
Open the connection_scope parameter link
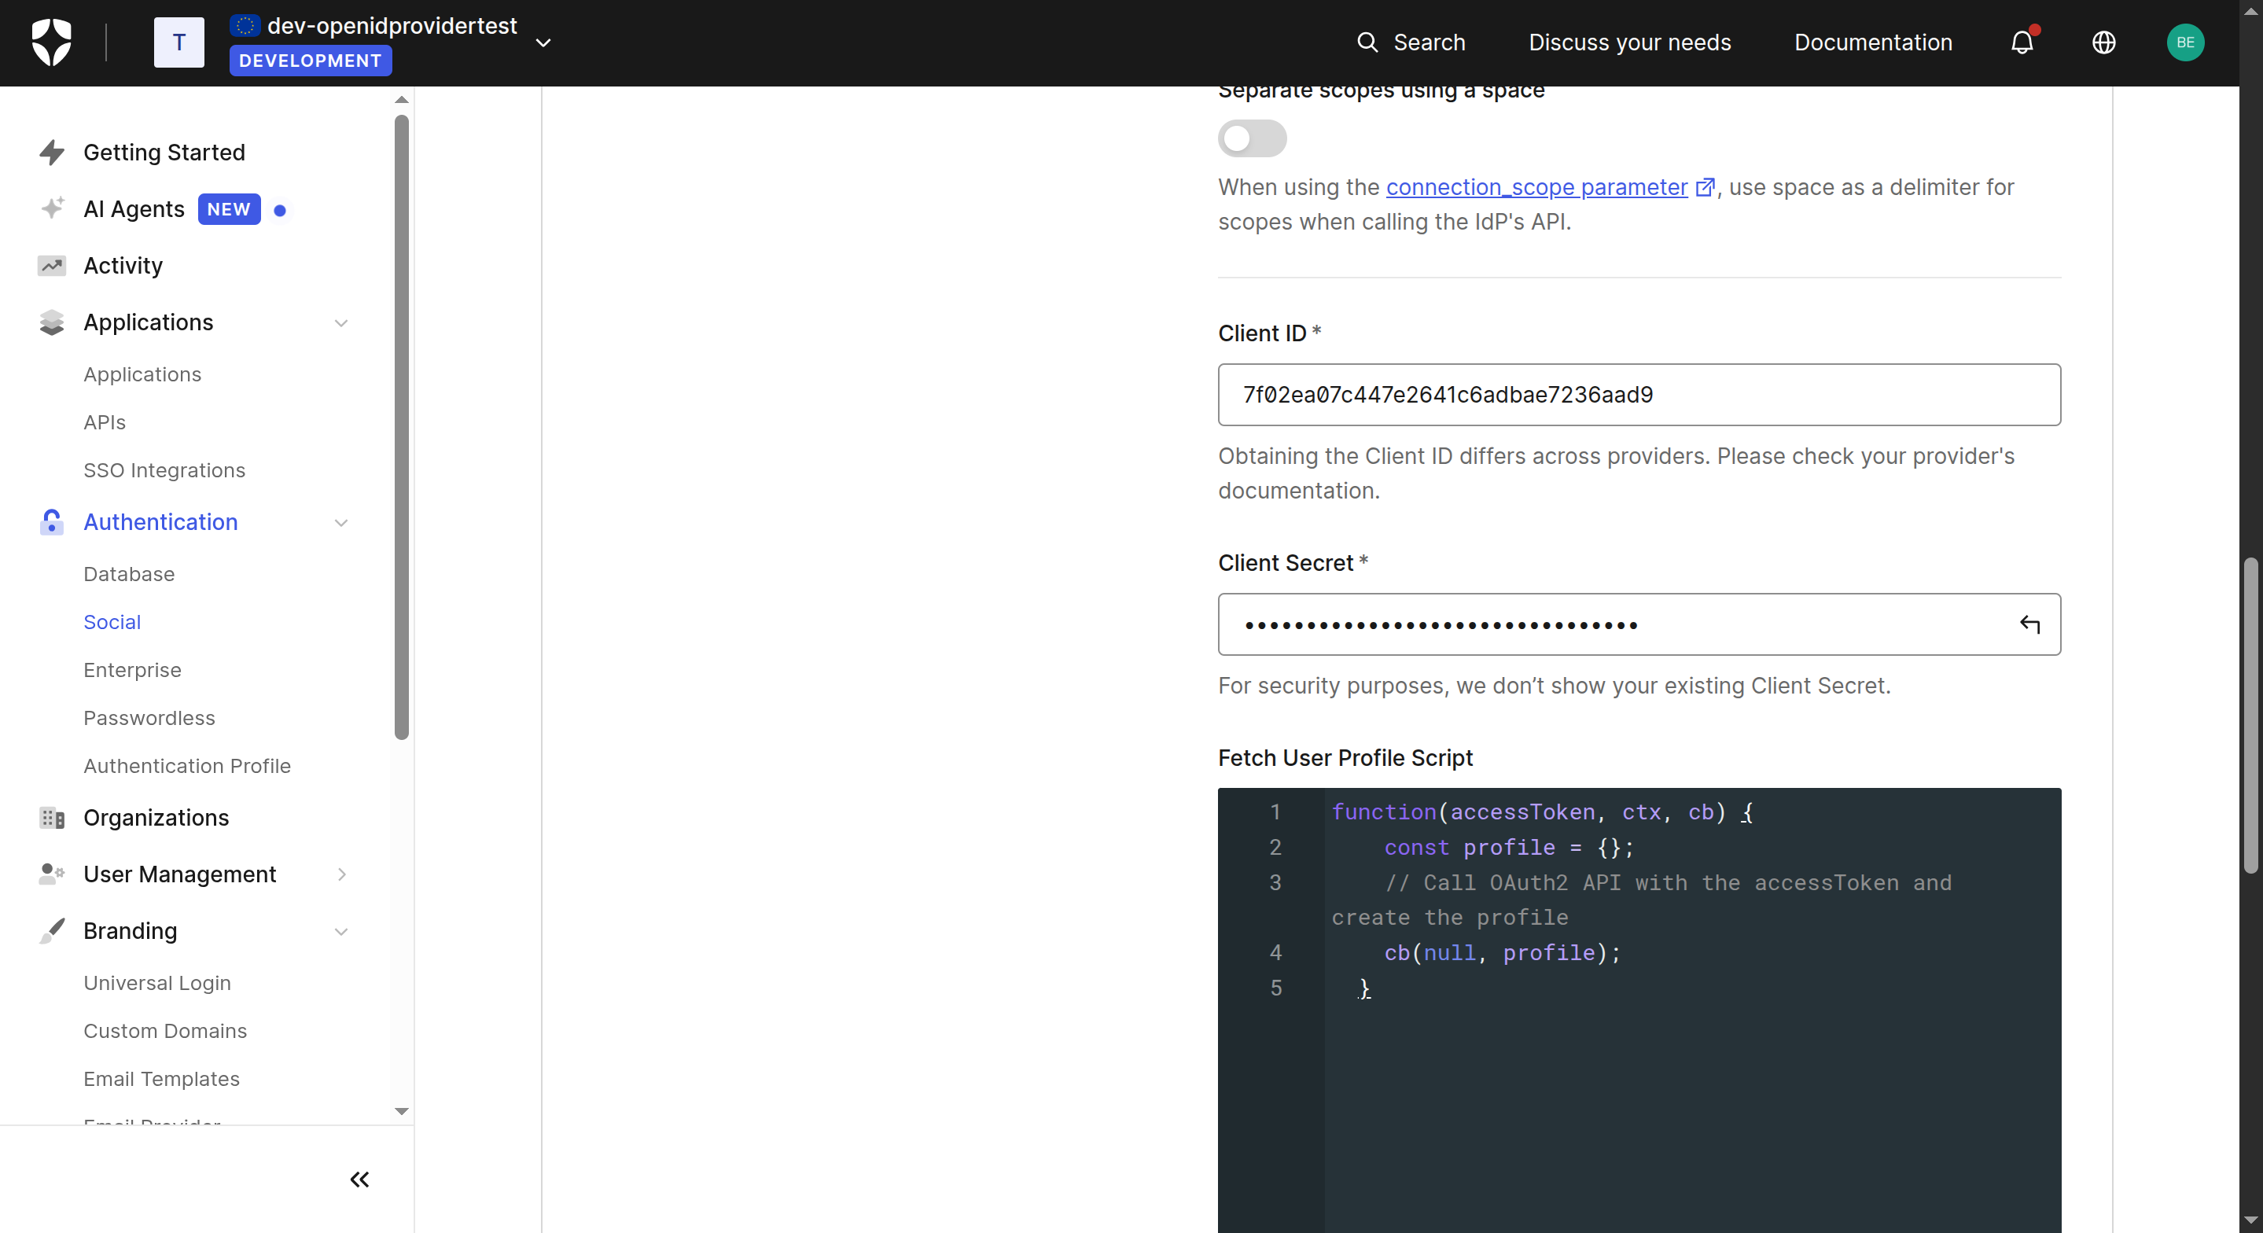click(x=1536, y=187)
